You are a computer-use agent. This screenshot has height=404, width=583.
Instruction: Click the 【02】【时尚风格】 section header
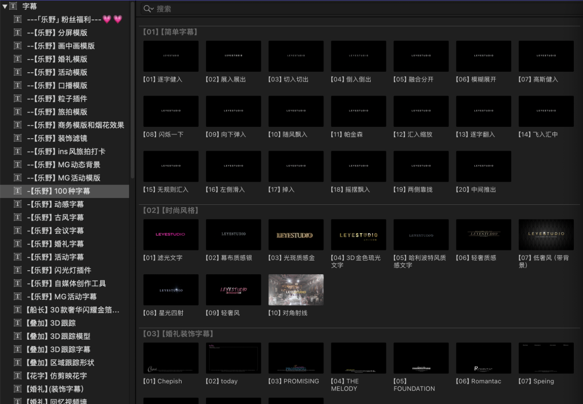point(171,211)
